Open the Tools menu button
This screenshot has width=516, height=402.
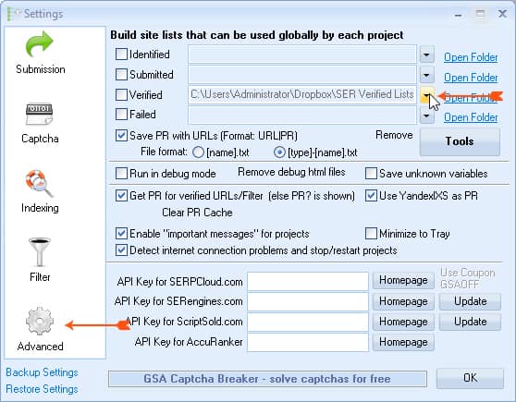[460, 141]
